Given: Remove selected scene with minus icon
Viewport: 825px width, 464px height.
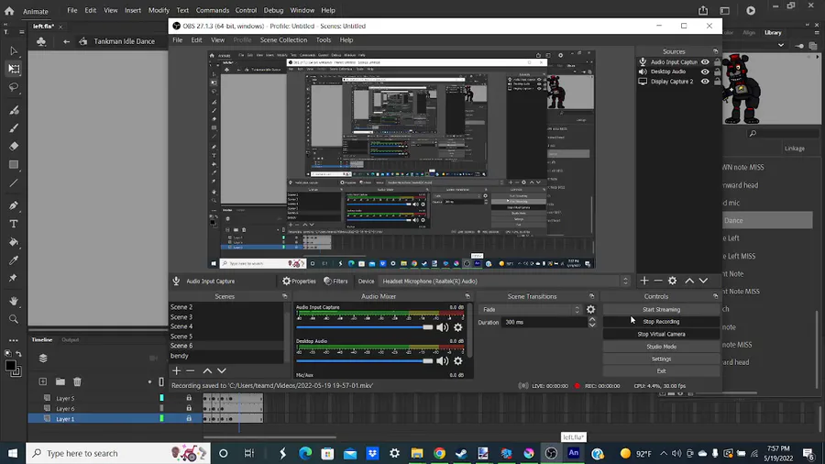Looking at the screenshot, I should click(191, 370).
